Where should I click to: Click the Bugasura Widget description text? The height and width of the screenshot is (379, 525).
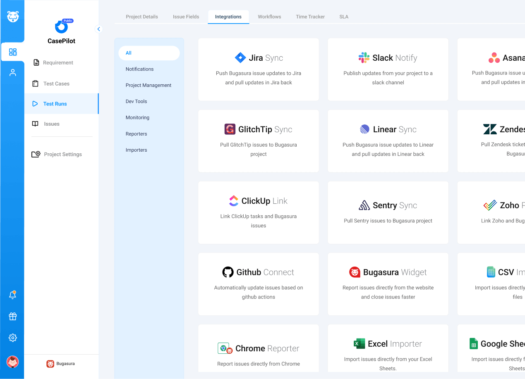pyautogui.click(x=388, y=292)
